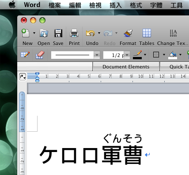Screen dimensions: 189x175
Task: Click the tab stop selector button
Action: point(23,76)
